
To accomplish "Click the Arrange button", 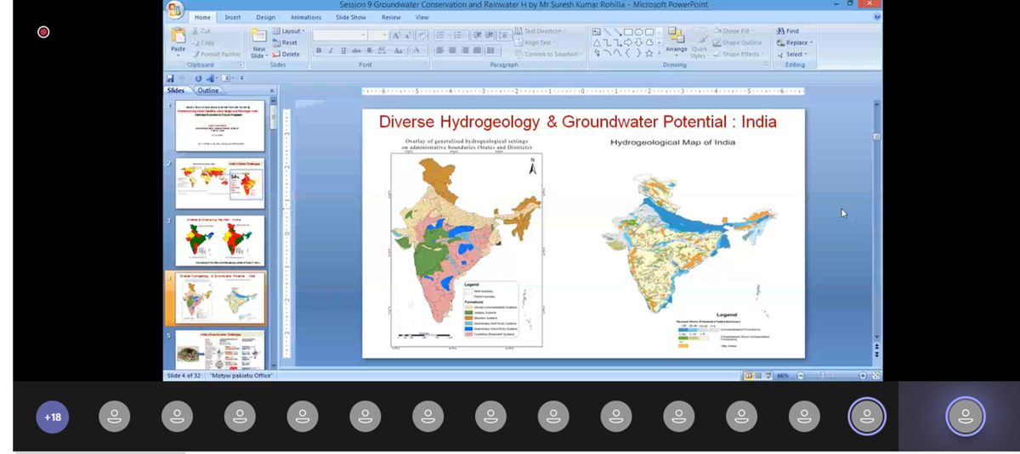I will pos(677,41).
